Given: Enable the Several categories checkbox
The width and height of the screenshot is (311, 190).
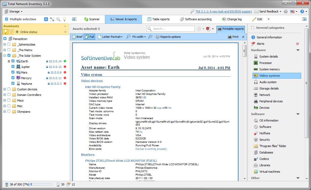Looking at the screenshot, I should (252, 28).
